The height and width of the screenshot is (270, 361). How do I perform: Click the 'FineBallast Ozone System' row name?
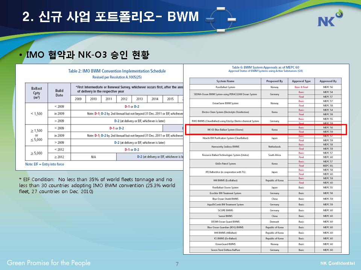[225, 187]
